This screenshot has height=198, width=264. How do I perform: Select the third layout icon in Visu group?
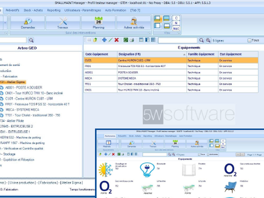[x=157, y=26]
